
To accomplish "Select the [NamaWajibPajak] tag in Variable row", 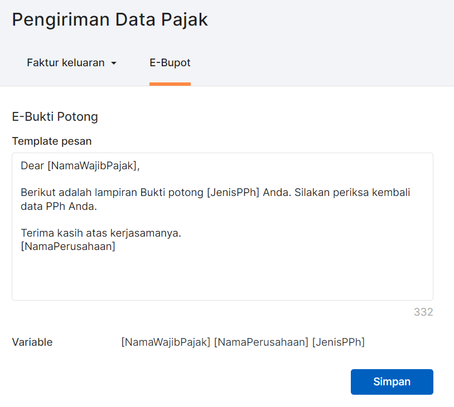I will point(166,342).
